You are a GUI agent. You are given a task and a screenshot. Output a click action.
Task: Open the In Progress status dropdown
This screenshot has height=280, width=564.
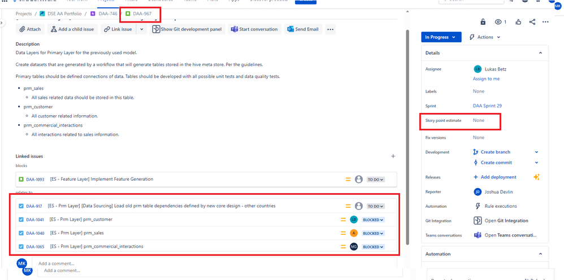pyautogui.click(x=441, y=37)
